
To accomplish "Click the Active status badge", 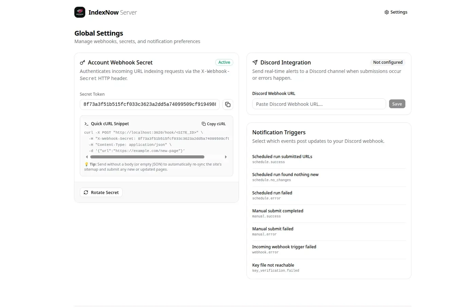I will click(224, 62).
